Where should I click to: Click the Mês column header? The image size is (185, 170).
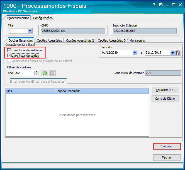[30, 91]
